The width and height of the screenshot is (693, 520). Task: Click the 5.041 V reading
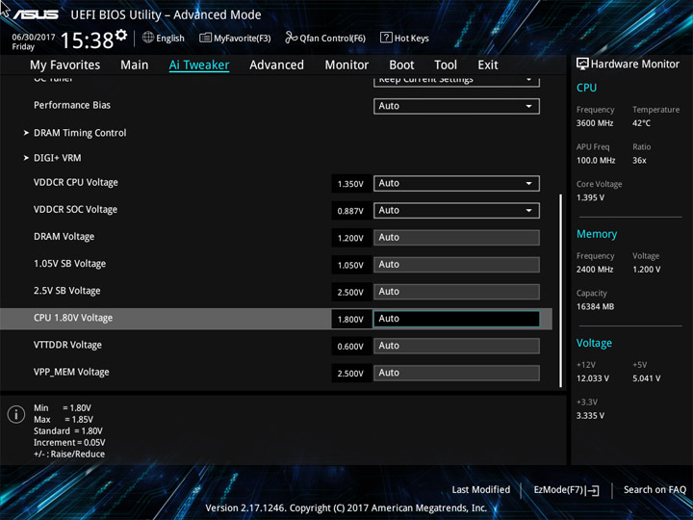tap(647, 378)
